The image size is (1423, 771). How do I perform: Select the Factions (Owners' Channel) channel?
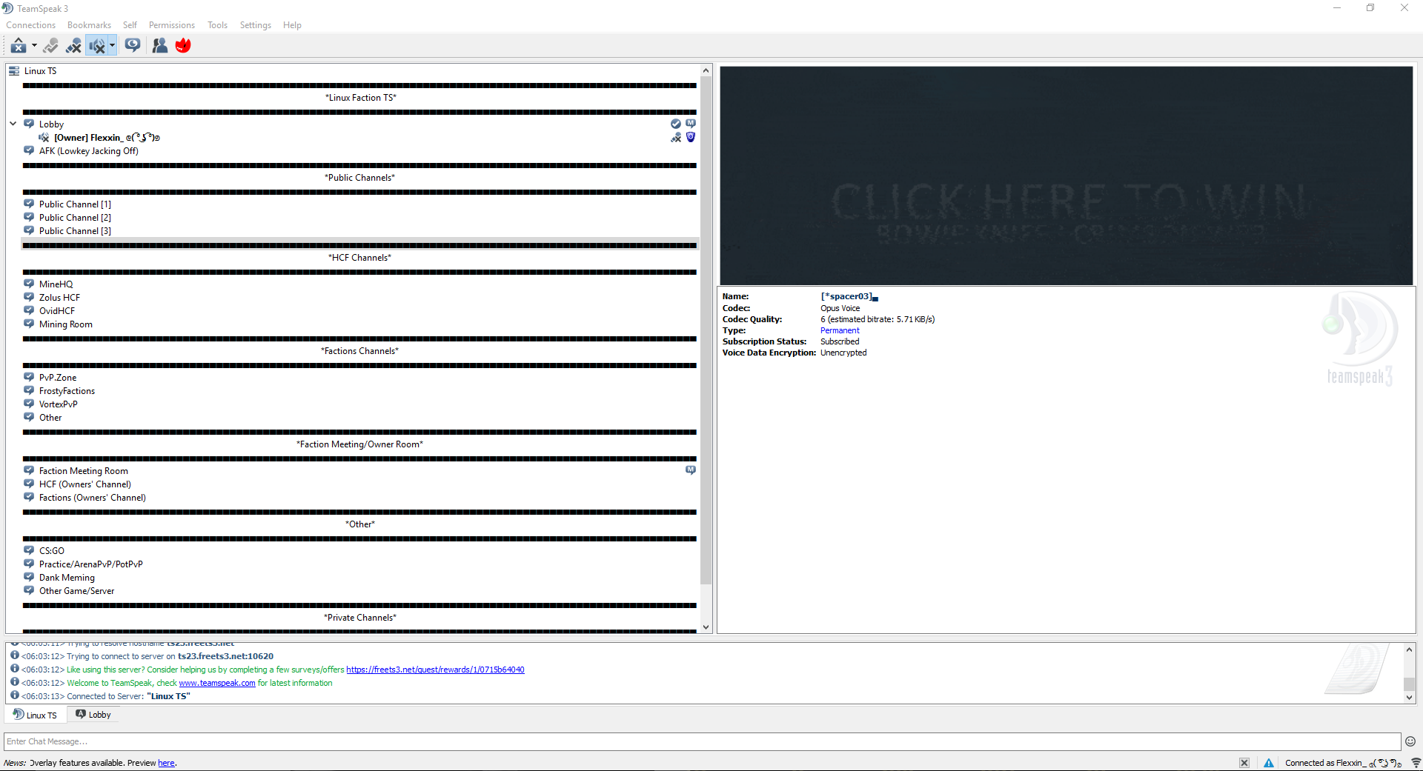(93, 498)
